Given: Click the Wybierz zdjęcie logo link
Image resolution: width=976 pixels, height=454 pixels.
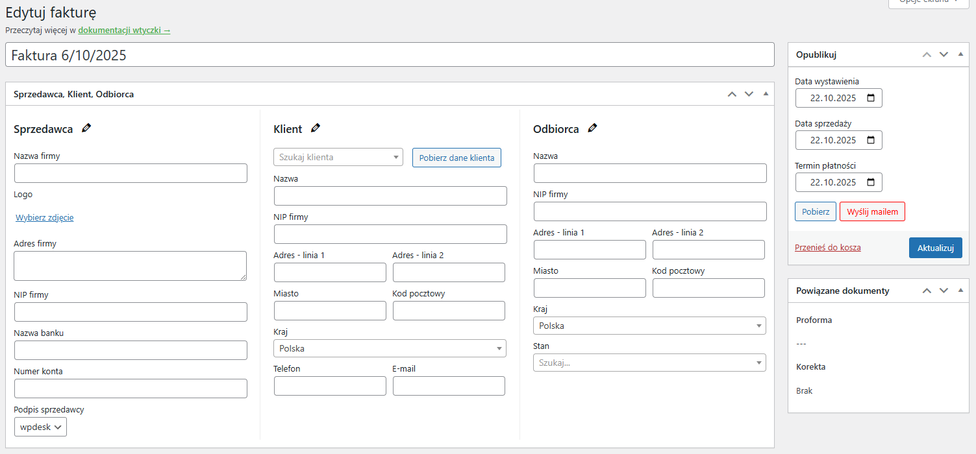Looking at the screenshot, I should tap(45, 218).
